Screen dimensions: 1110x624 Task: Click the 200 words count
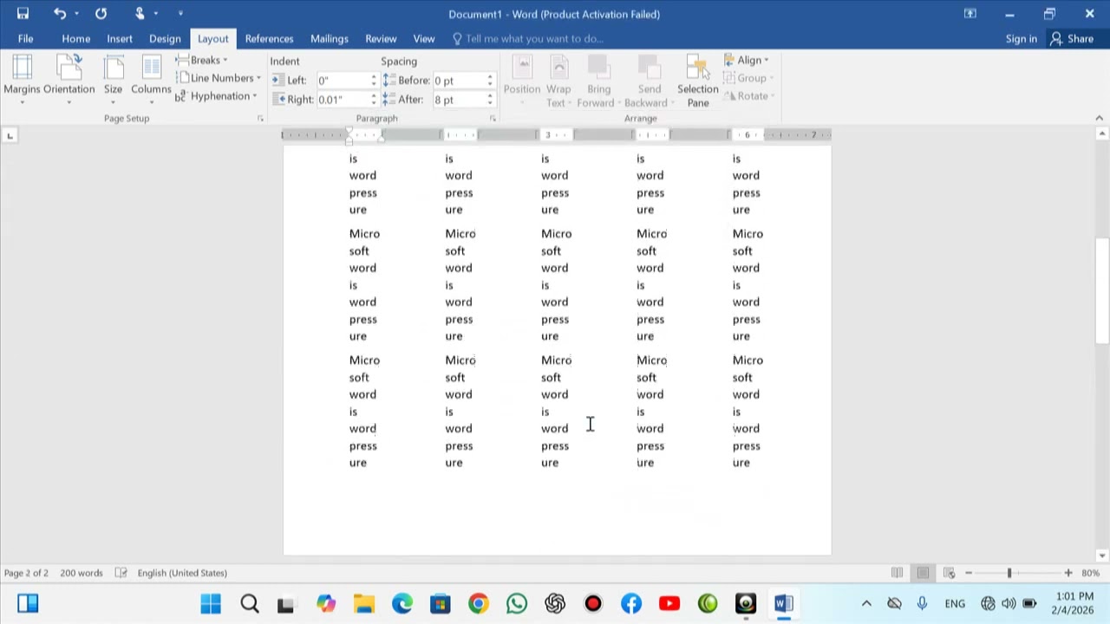pyautogui.click(x=82, y=573)
